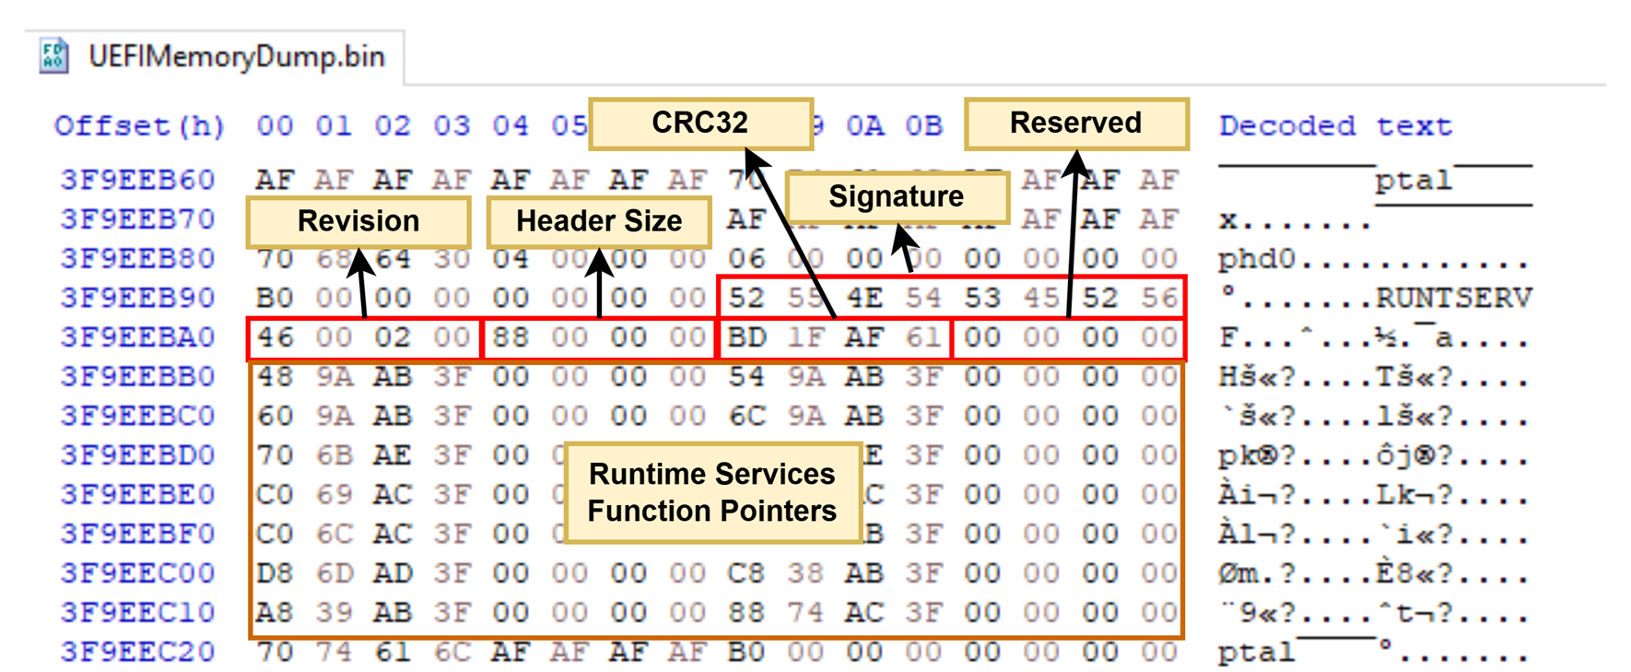Image resolution: width=1631 pixels, height=672 pixels.
Task: Click byte 60 in row 3F9EEBC0
Action: [275, 416]
